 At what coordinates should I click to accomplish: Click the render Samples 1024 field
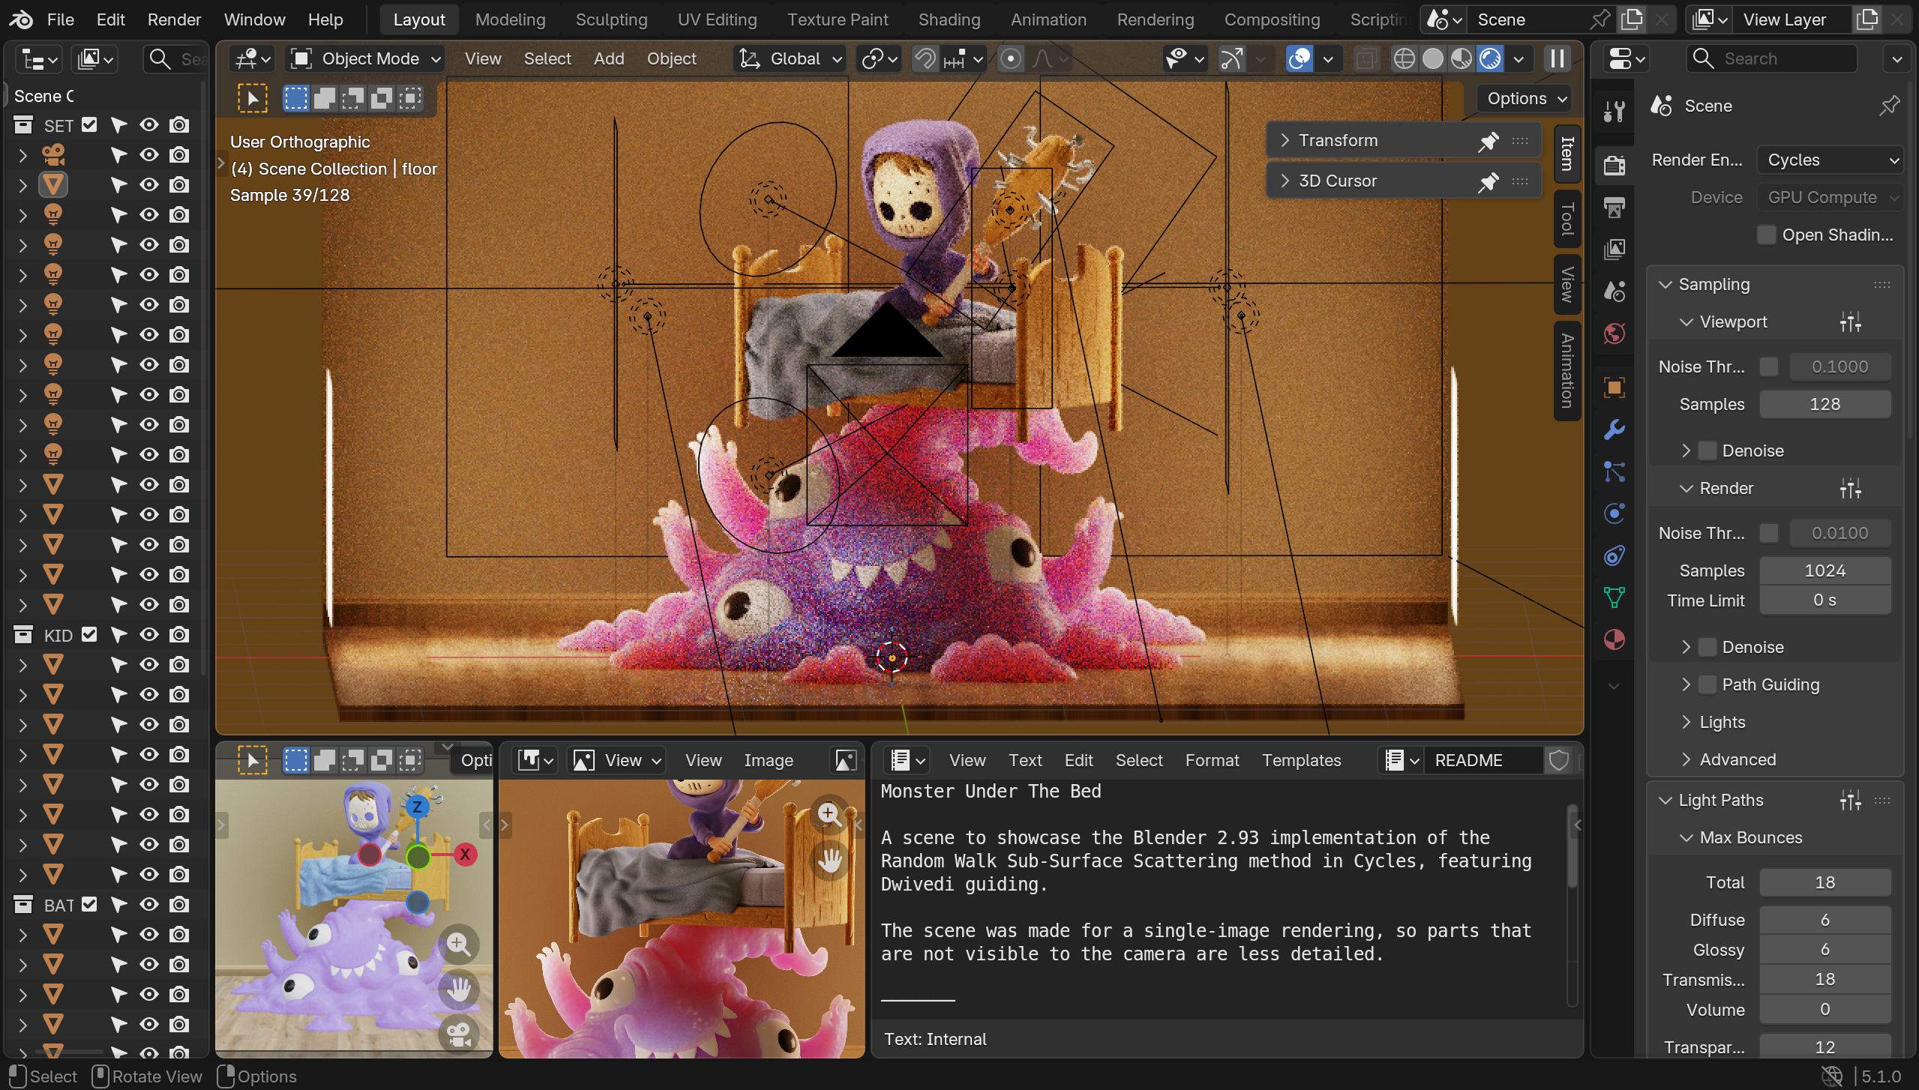click(x=1824, y=570)
